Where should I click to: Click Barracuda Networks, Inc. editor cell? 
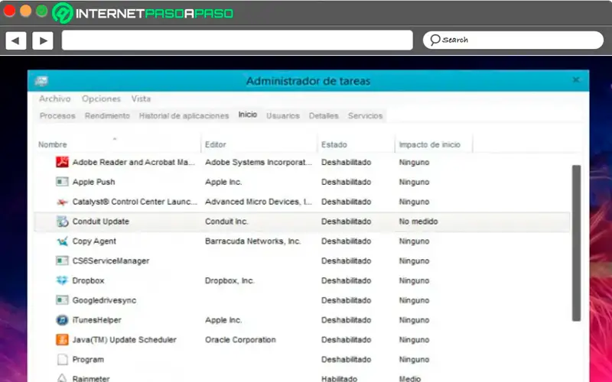(253, 241)
